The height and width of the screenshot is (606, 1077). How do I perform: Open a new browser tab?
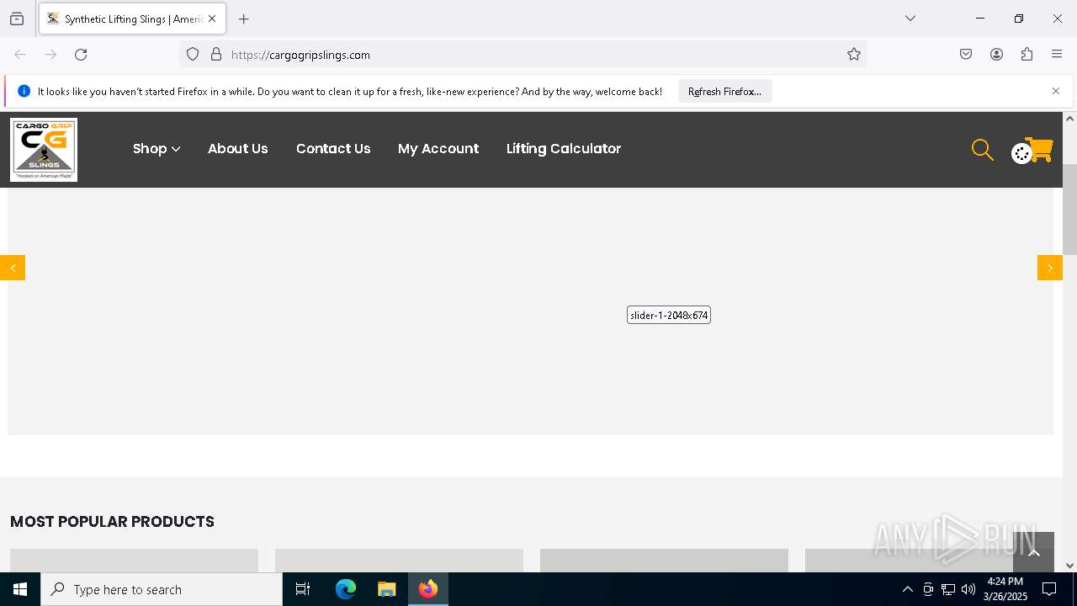[x=244, y=19]
